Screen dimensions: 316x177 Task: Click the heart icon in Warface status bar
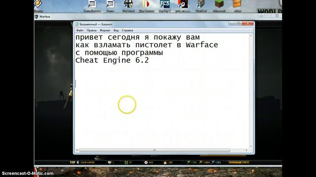point(110,162)
